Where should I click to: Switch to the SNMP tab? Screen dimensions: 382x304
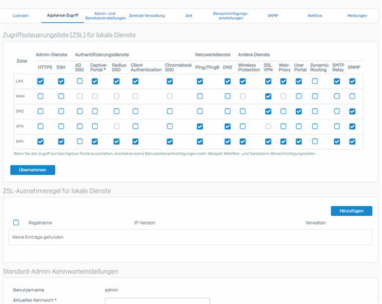coord(273,16)
